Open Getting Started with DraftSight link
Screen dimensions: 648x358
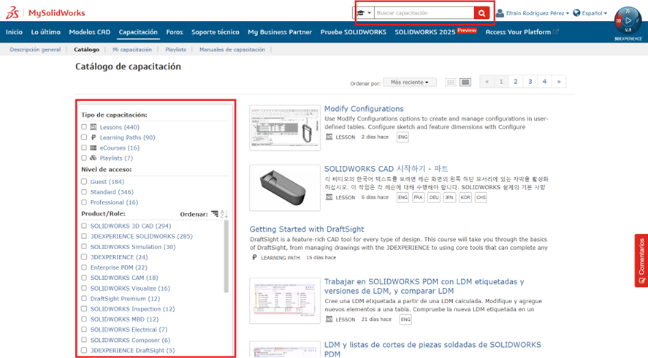click(307, 229)
